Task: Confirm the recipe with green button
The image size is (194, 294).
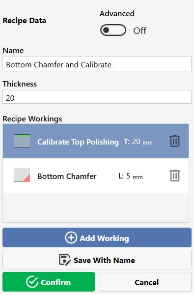Action: point(49,282)
